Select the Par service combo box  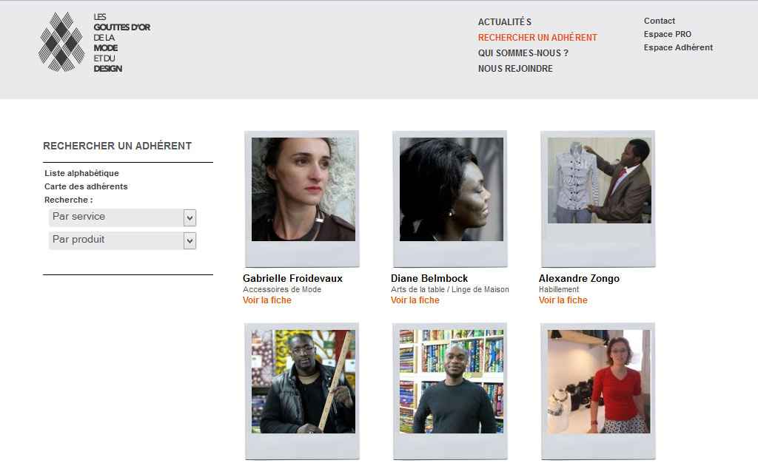pos(122,217)
